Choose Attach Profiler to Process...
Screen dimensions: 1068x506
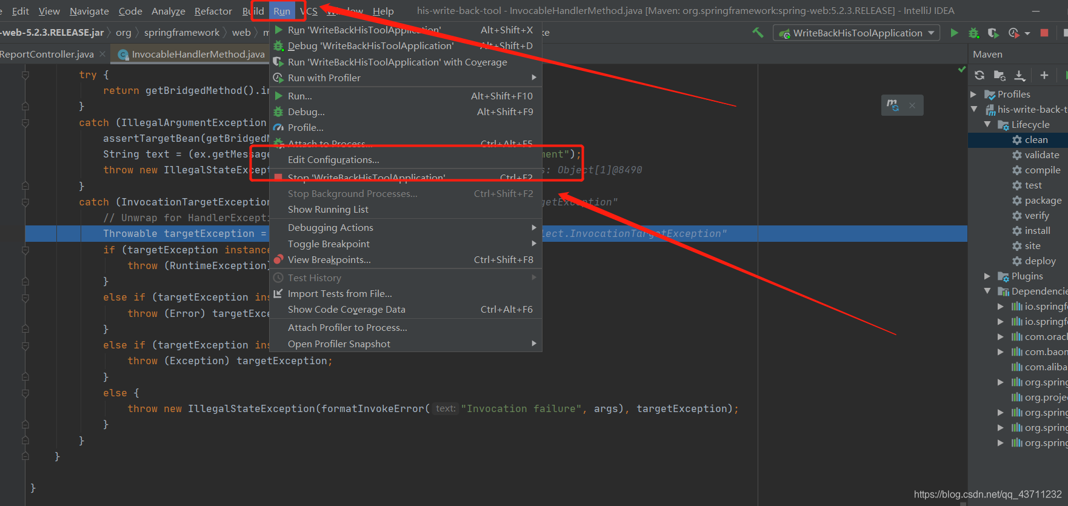(x=406, y=327)
